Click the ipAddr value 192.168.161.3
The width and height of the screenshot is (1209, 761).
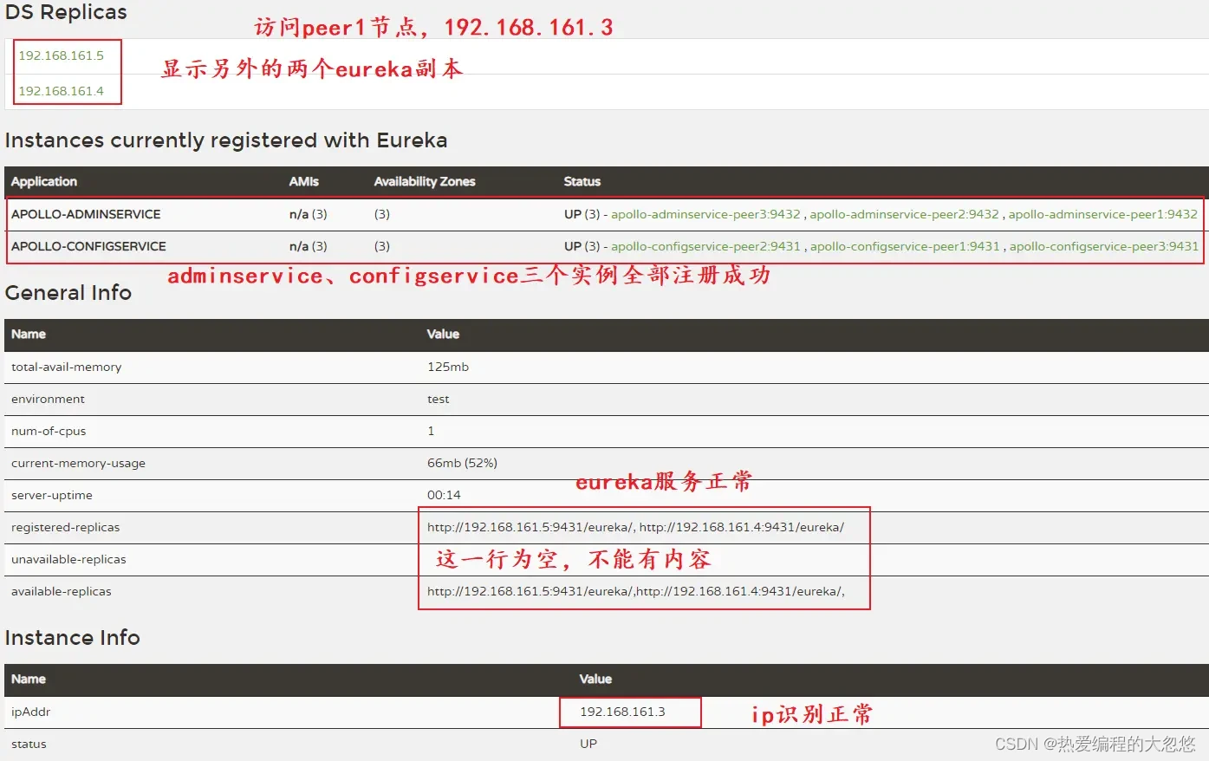coord(622,712)
